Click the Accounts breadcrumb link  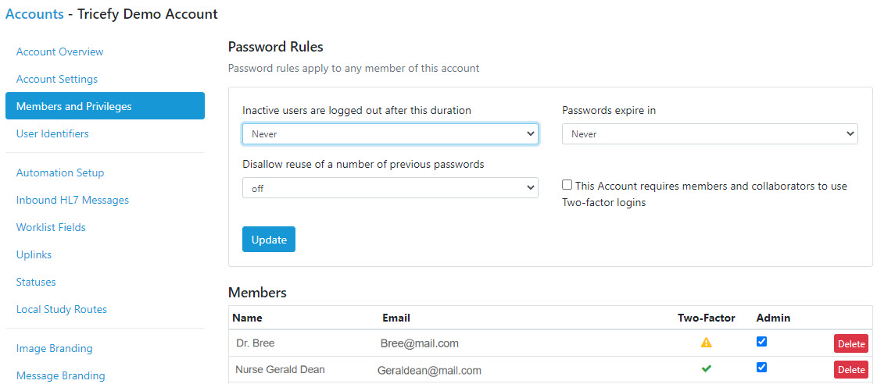pos(35,14)
